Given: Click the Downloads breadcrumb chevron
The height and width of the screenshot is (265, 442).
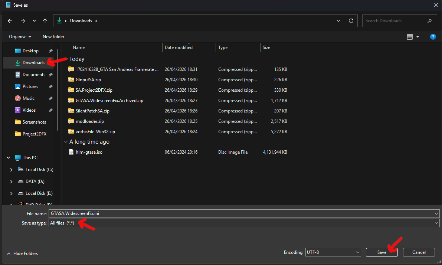Looking at the screenshot, I should tap(96, 21).
